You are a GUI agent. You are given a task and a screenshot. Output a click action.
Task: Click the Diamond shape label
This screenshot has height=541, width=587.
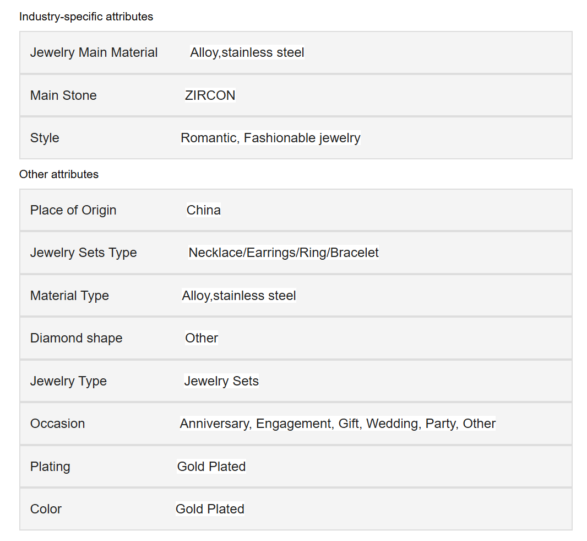pyautogui.click(x=77, y=338)
